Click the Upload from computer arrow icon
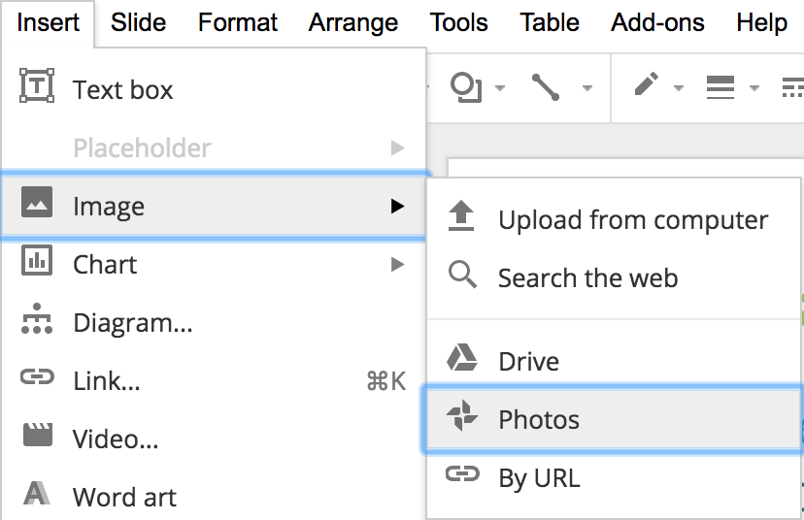Screen dimensions: 804x520 tap(462, 218)
